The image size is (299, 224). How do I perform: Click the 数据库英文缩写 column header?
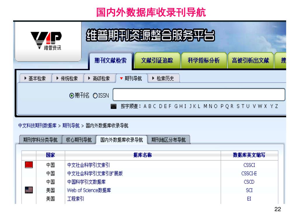249,155
